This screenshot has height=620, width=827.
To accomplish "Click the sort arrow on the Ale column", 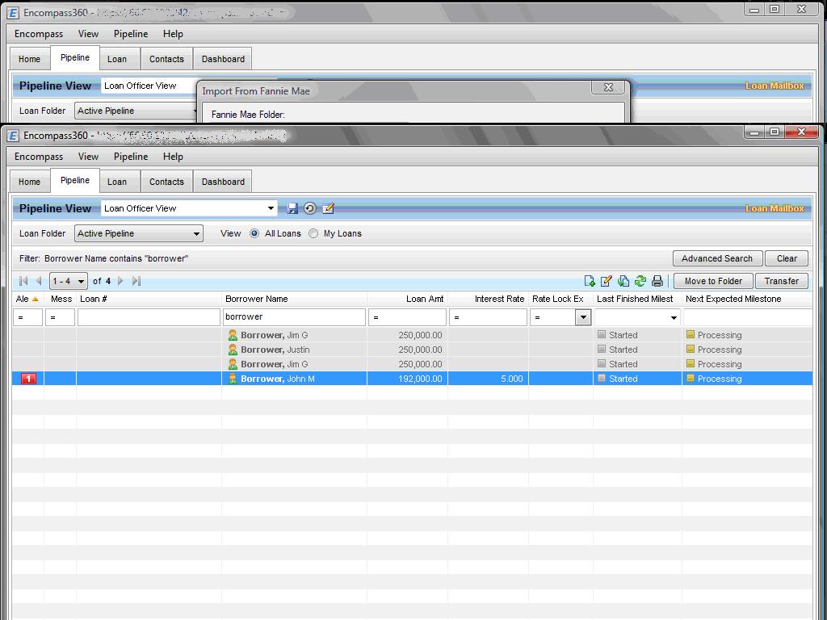I will point(36,299).
